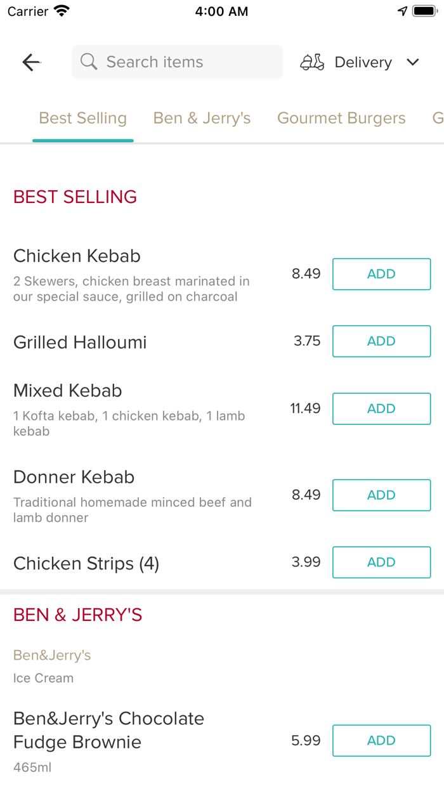Select the Gourmet Burgers tab
This screenshot has height=789, width=444.
341,119
